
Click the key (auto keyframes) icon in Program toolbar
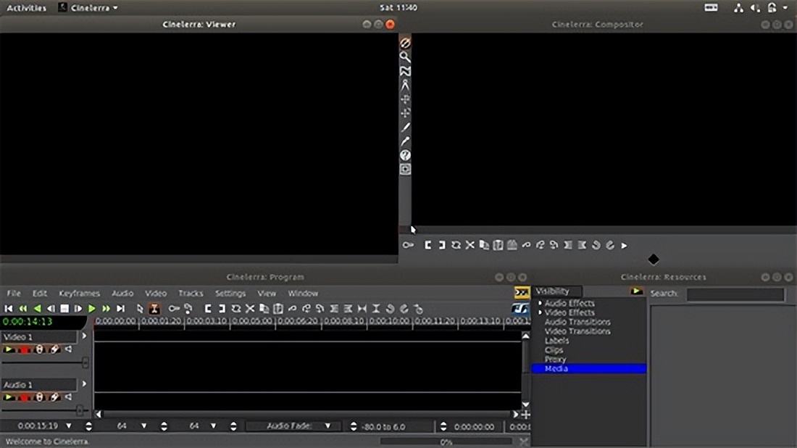(174, 309)
